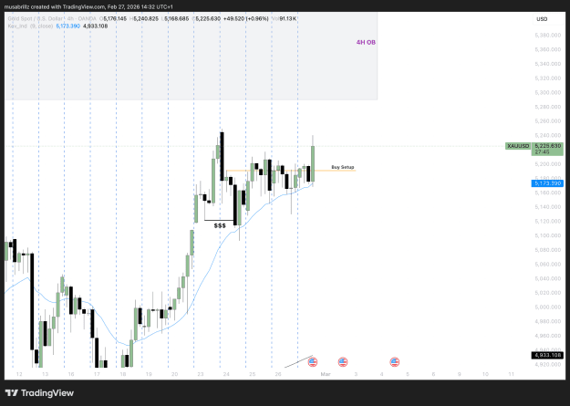Screen dimensions: 570x406
Task: Select the Buy Setup label
Action: 342,167
